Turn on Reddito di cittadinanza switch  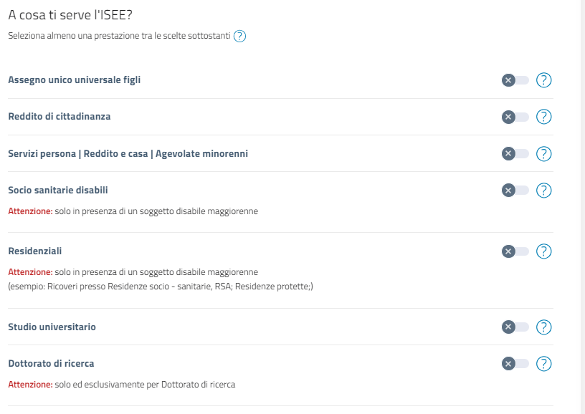pos(515,117)
